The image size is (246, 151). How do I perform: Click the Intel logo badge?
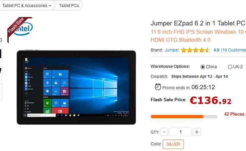[23, 29]
